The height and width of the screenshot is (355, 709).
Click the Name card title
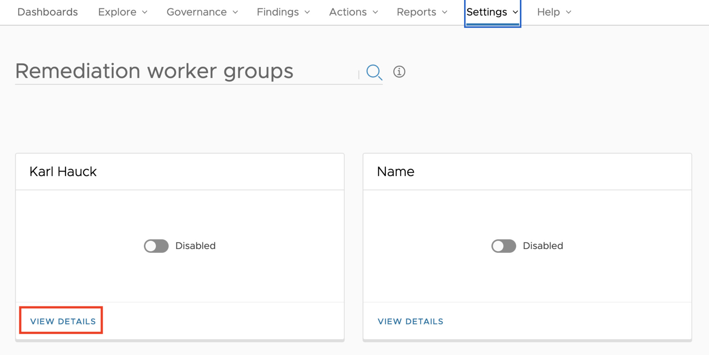pyautogui.click(x=396, y=172)
